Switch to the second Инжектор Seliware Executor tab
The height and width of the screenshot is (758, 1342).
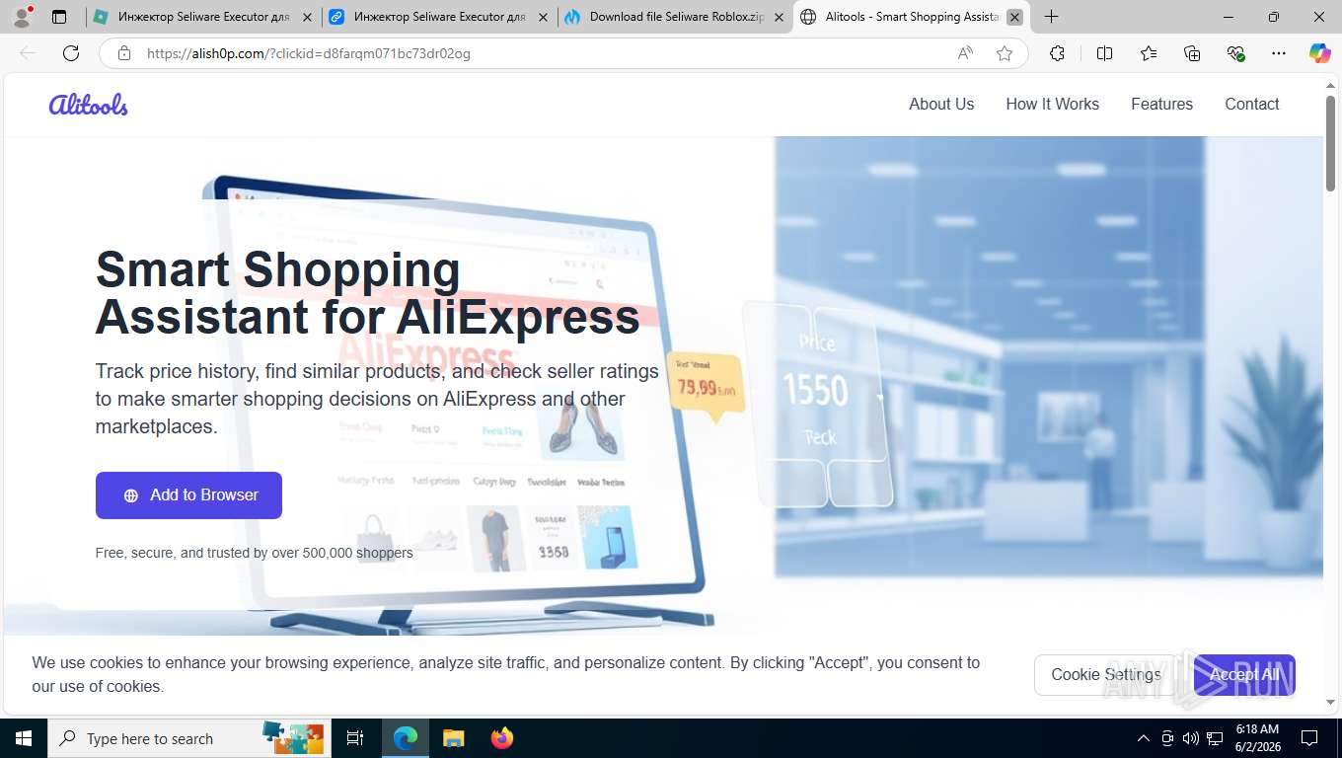[439, 17]
